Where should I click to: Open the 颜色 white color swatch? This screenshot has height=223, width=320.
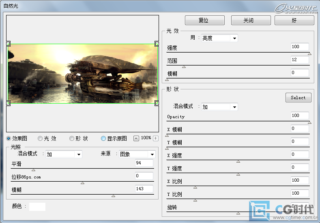tap(37, 207)
